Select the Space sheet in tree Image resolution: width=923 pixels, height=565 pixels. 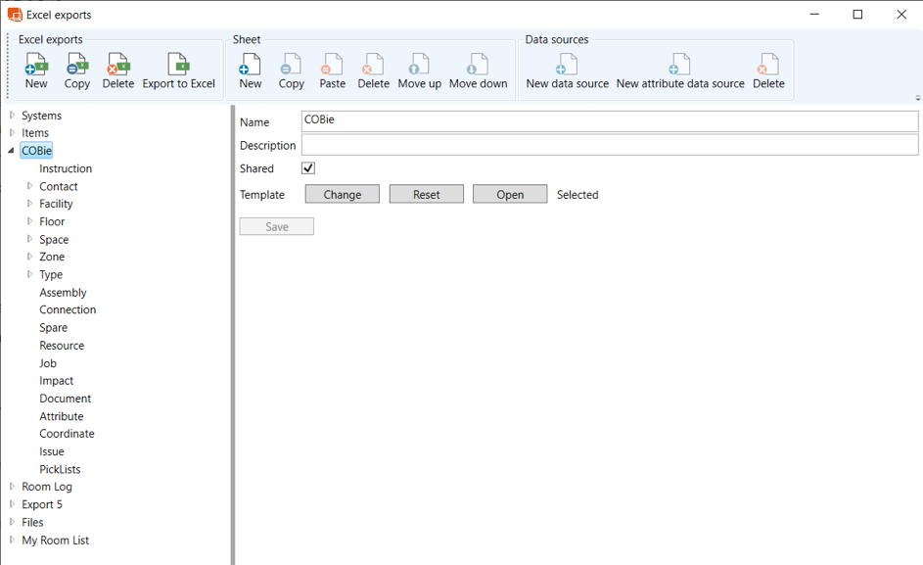click(x=54, y=239)
